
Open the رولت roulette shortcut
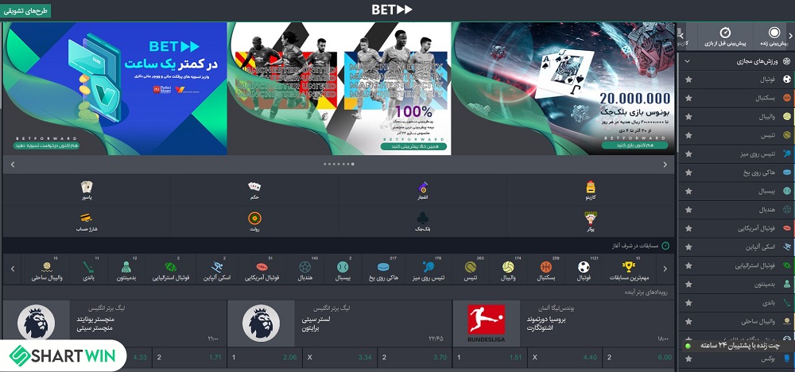click(x=254, y=222)
